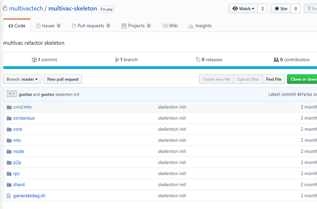Click the Wiki book icon
This screenshot has height=209, width=317.
coord(165,26)
